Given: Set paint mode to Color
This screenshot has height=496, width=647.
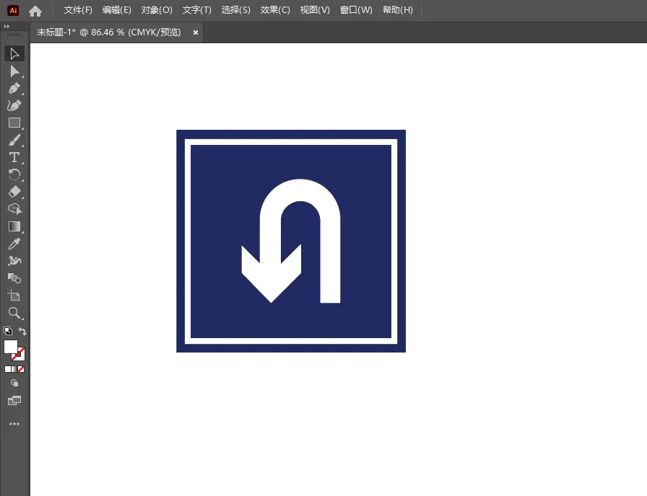Looking at the screenshot, I should click(x=7, y=369).
